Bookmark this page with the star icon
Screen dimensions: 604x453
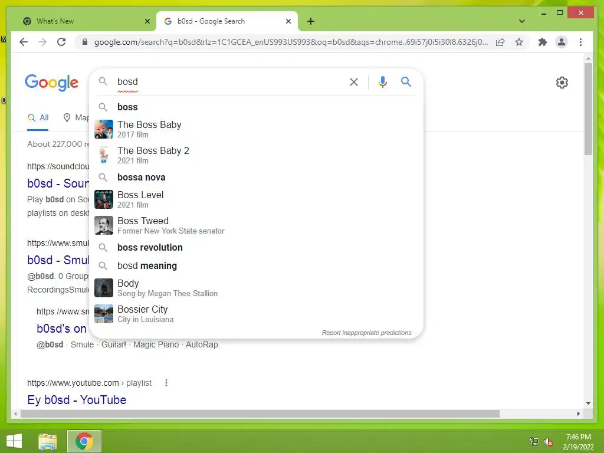coord(519,42)
